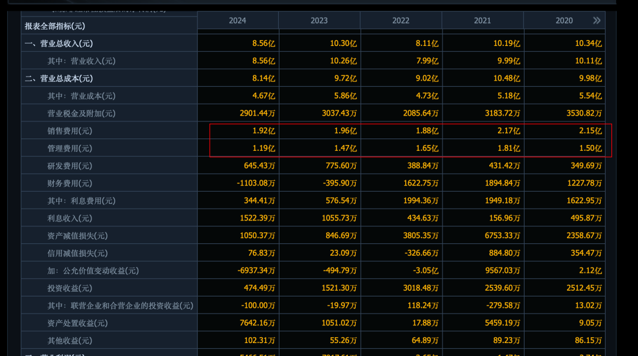The width and height of the screenshot is (638, 356).
Task: Show earlier years with the double-arrow icon
Action: pos(597,20)
